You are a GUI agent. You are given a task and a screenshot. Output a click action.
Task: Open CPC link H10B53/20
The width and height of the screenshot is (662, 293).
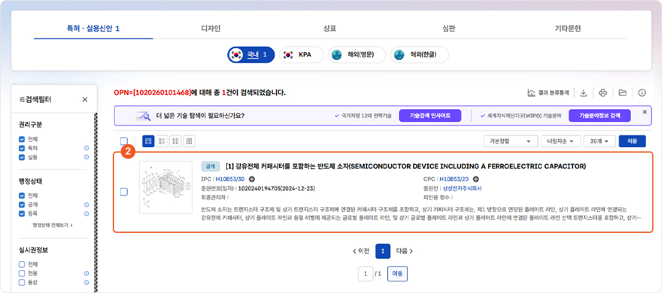tap(454, 179)
